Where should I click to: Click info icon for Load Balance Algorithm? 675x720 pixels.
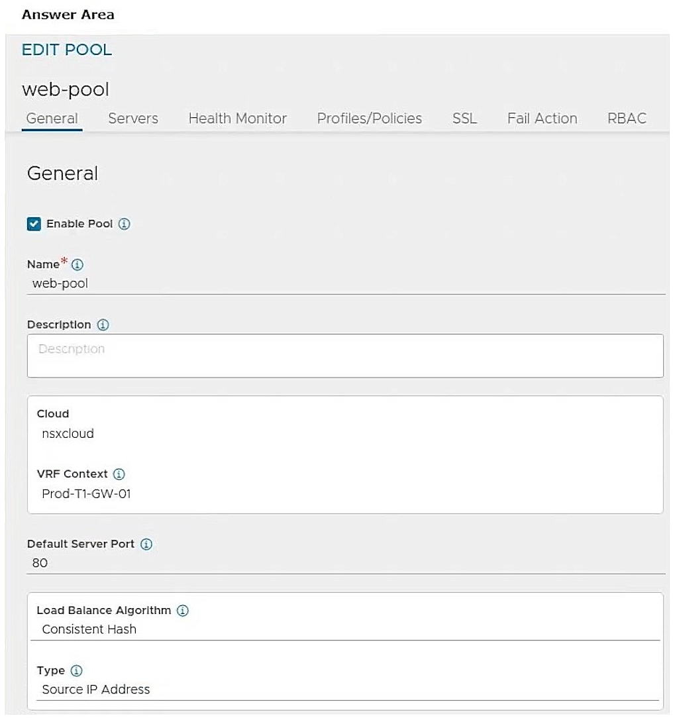click(183, 611)
